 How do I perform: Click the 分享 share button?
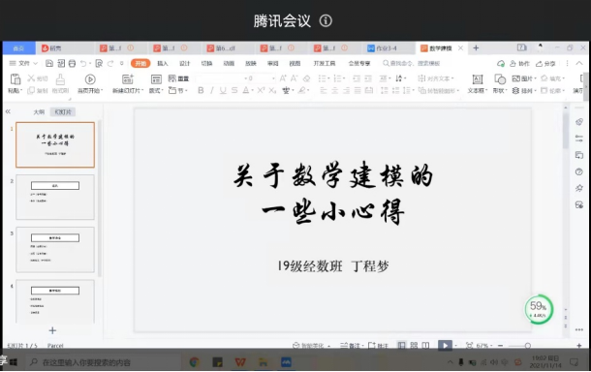545,64
